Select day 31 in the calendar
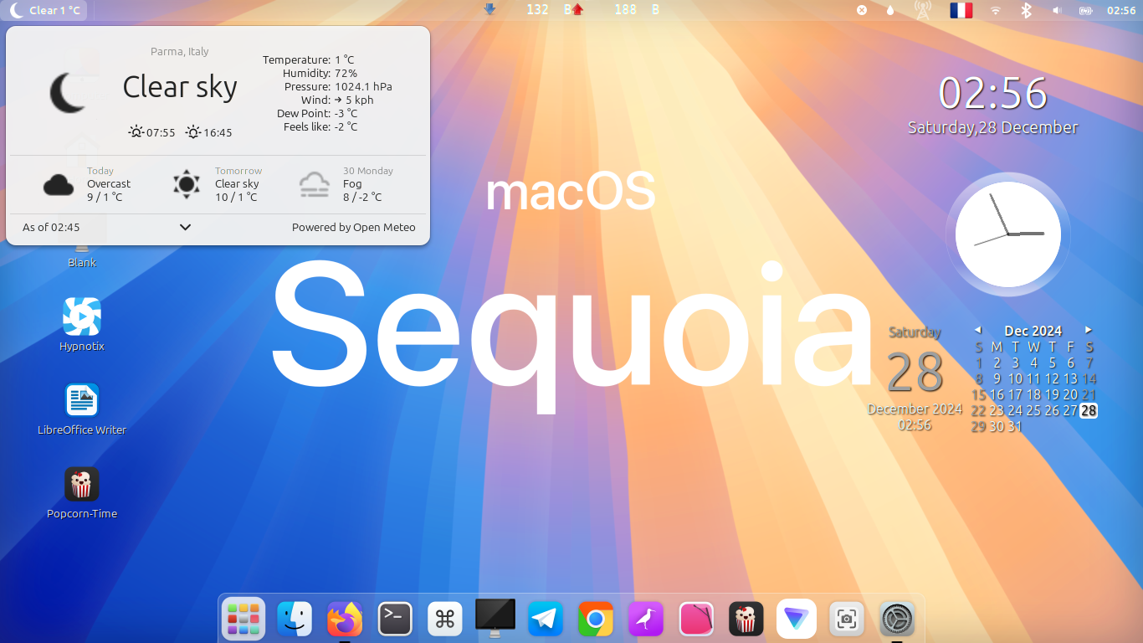Image resolution: width=1143 pixels, height=643 pixels. (1015, 426)
